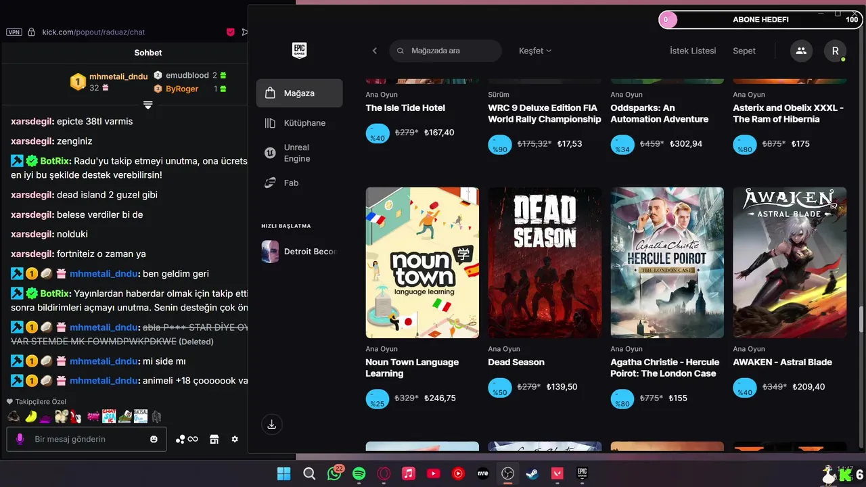Select the banana emote
Screen dimensions: 866x487
coord(31,417)
